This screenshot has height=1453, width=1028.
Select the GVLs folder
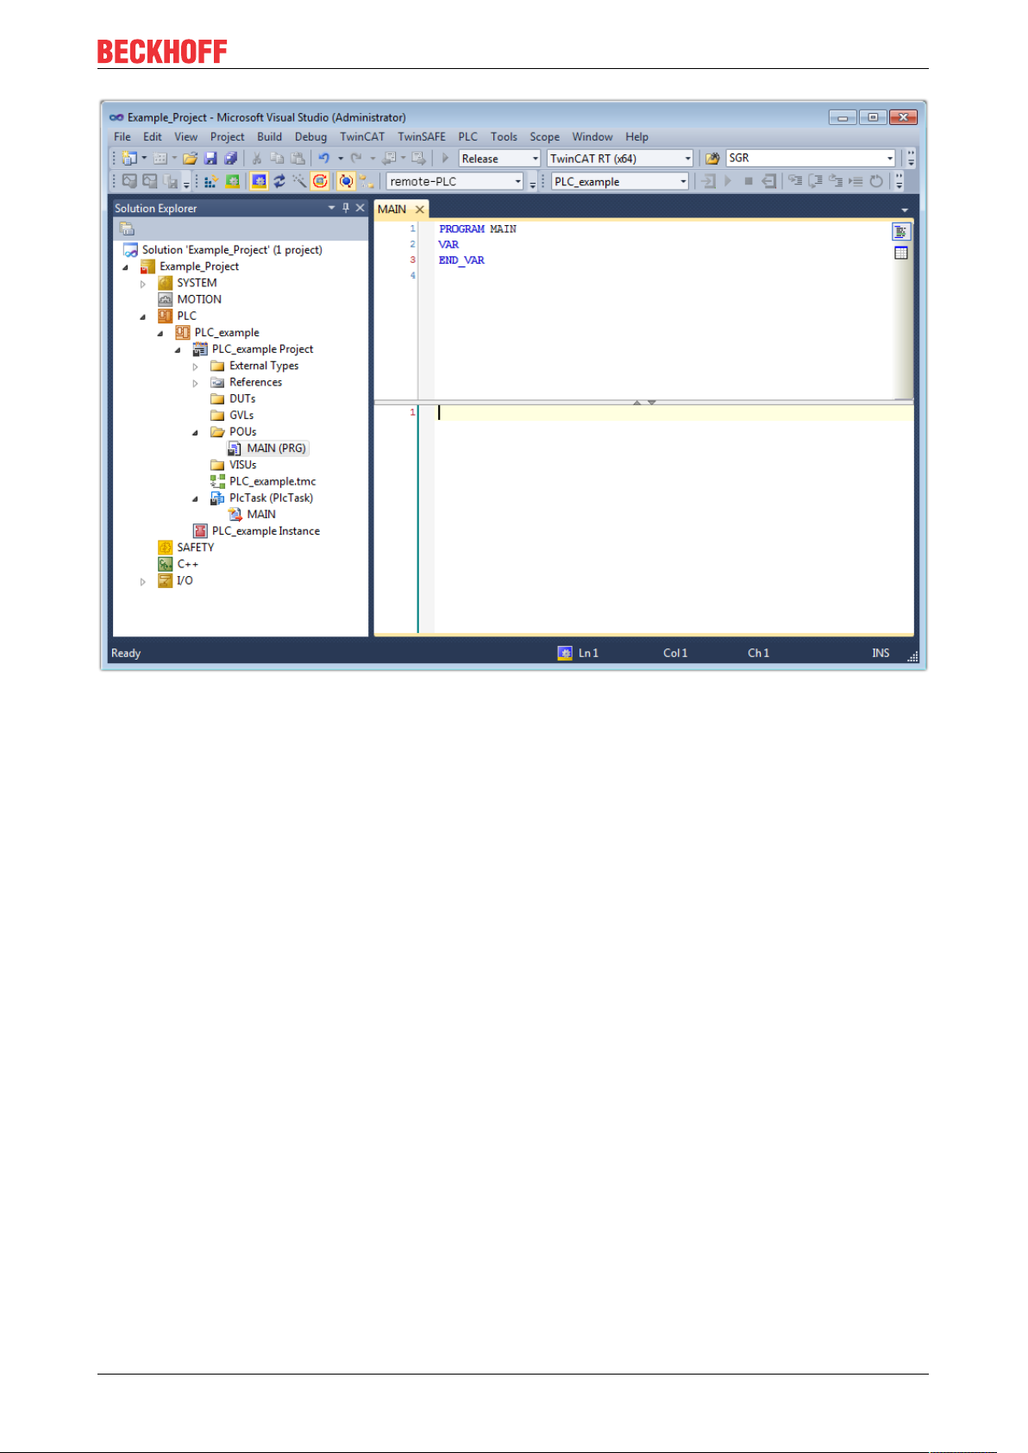pos(241,416)
